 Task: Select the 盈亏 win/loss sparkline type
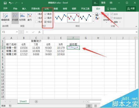pos(30,17)
